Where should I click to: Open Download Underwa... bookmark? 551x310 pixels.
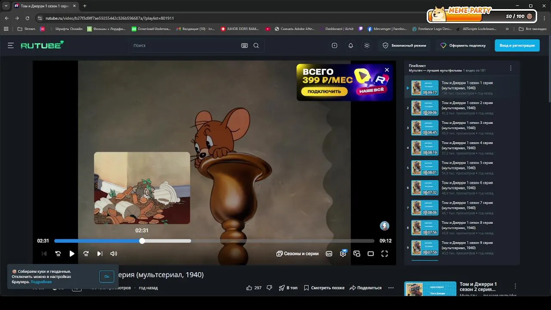click(x=151, y=29)
